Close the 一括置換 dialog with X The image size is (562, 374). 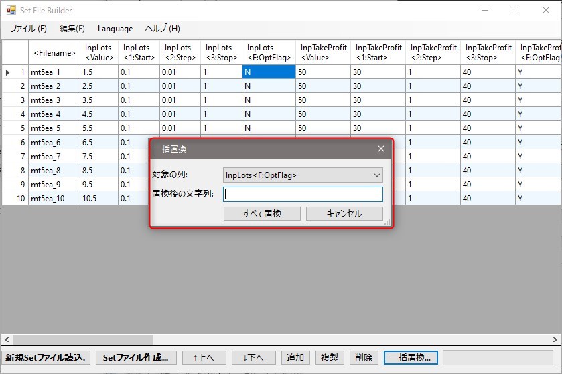pyautogui.click(x=381, y=149)
